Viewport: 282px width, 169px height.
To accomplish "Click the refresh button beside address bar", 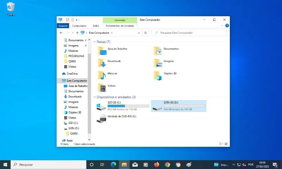I will point(146,33).
